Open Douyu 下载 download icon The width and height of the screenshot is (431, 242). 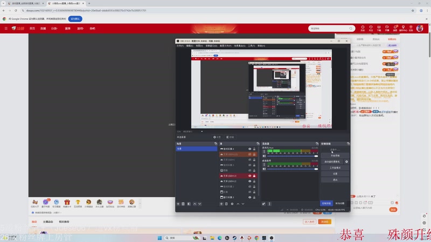[379, 28]
